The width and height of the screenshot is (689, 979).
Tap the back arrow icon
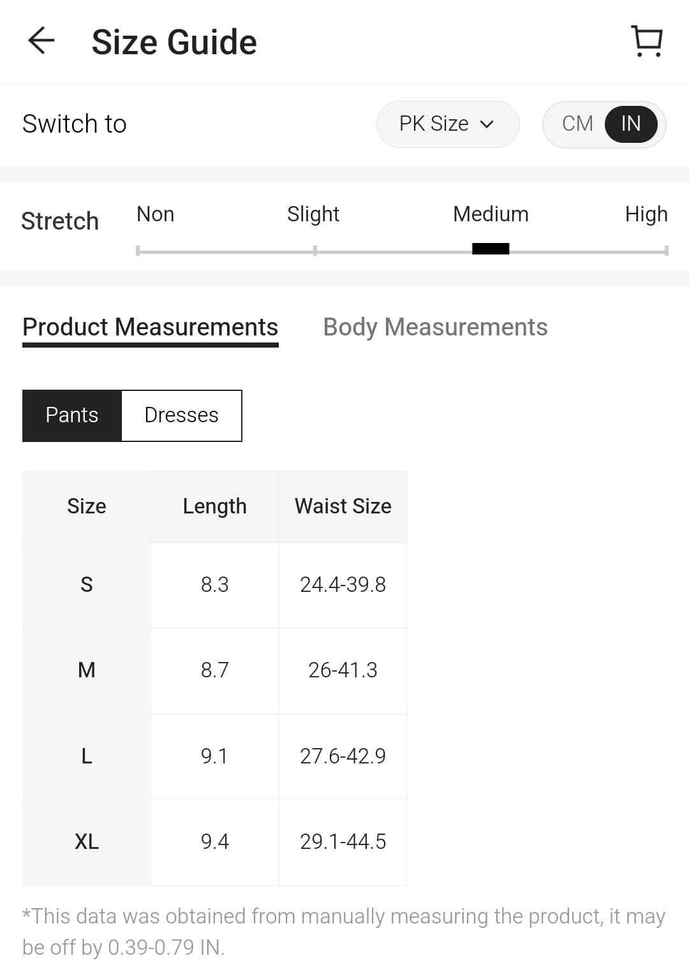click(x=41, y=41)
